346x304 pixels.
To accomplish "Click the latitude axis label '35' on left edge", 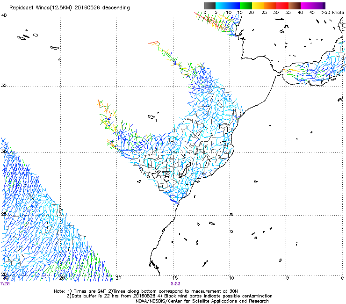I will pos(4,85).
